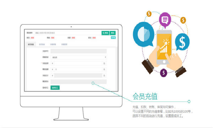Viewport: 213px width, 128px height.
Task: Click the member card search input field
Action: [67, 33]
